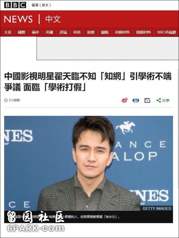The height and width of the screenshot is (238, 179).
Task: Share article via Weibo icon
Action: click(125, 100)
